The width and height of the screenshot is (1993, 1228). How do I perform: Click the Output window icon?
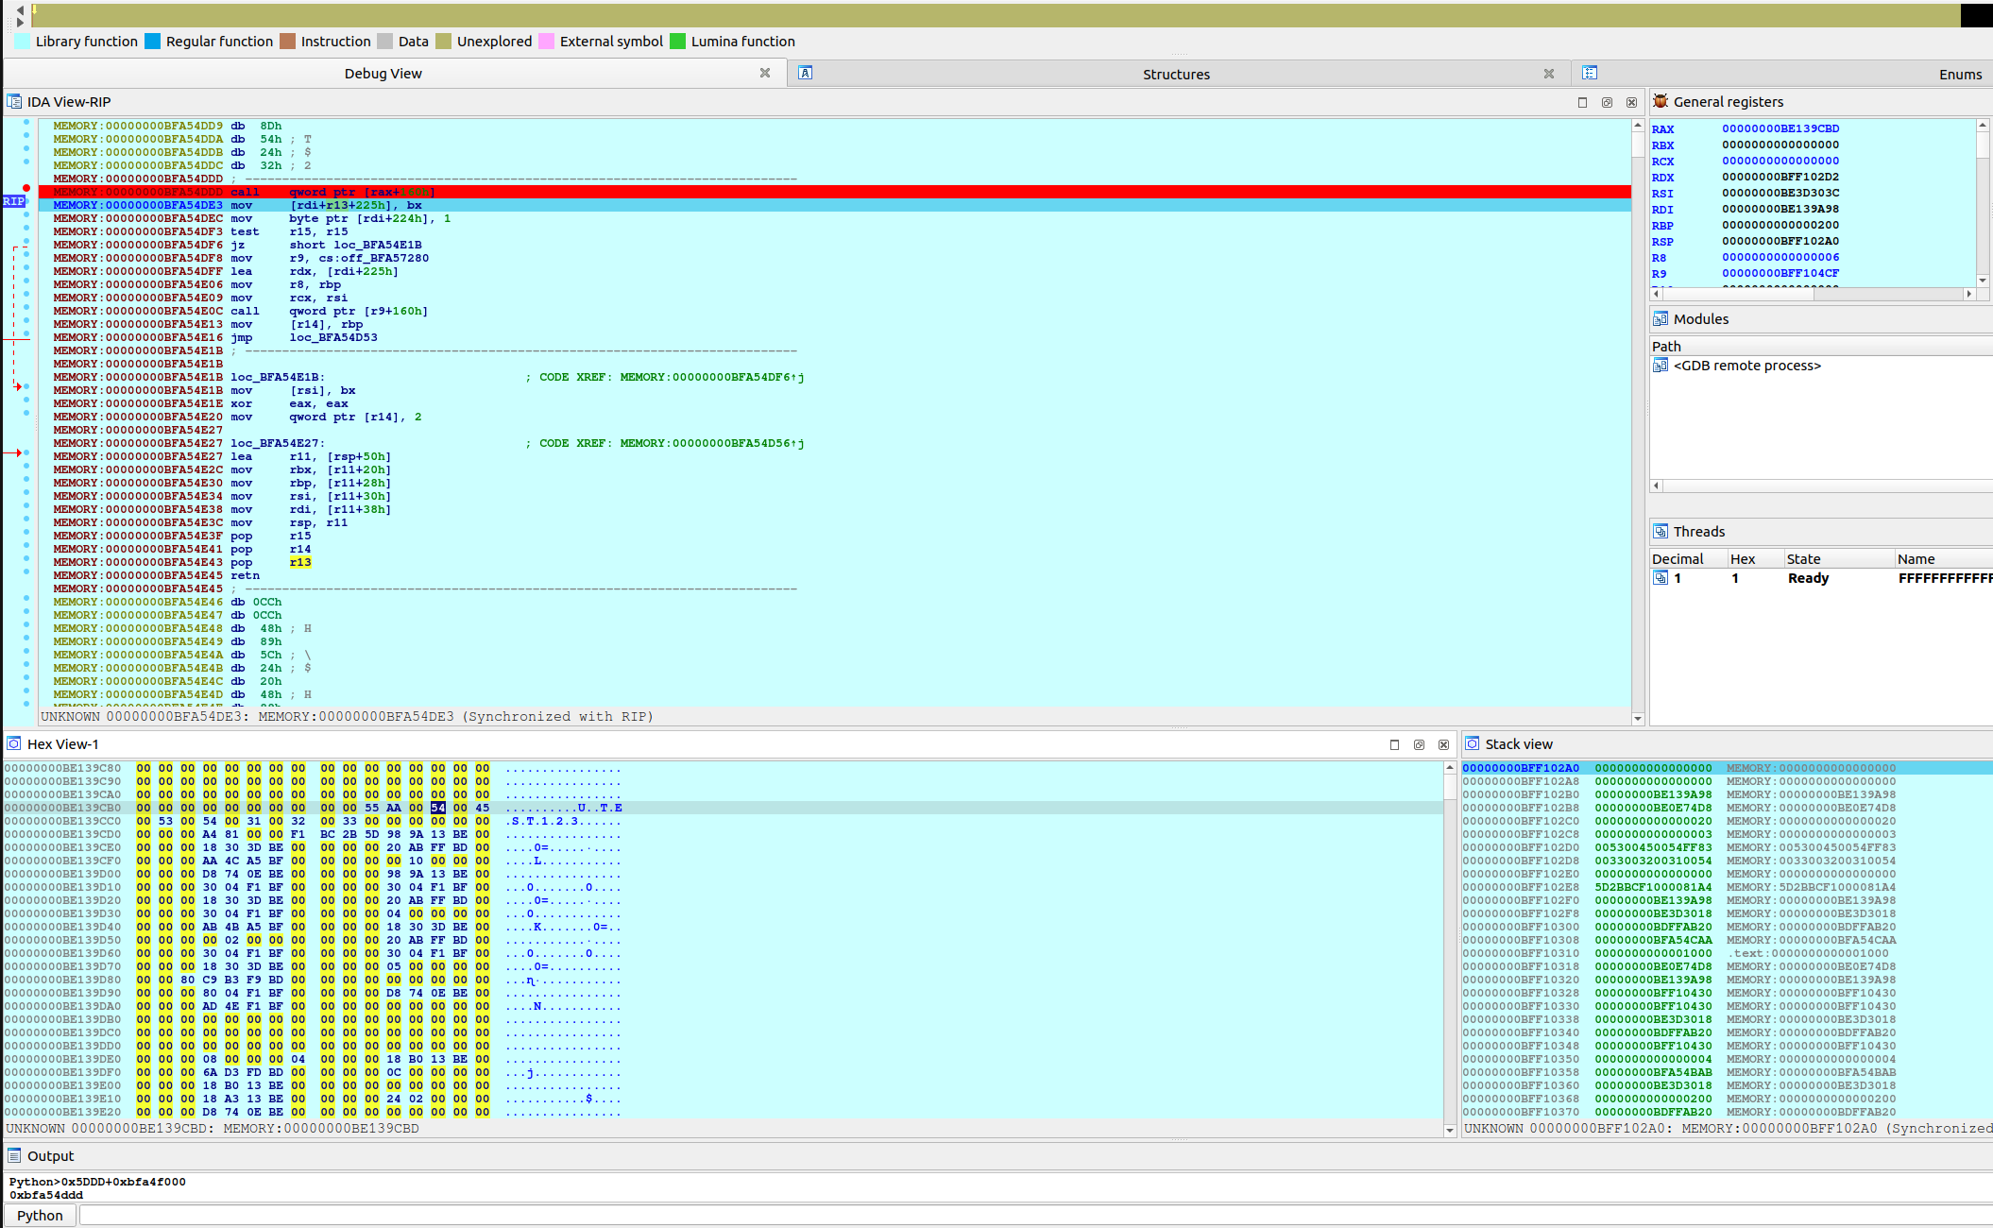tap(14, 1155)
